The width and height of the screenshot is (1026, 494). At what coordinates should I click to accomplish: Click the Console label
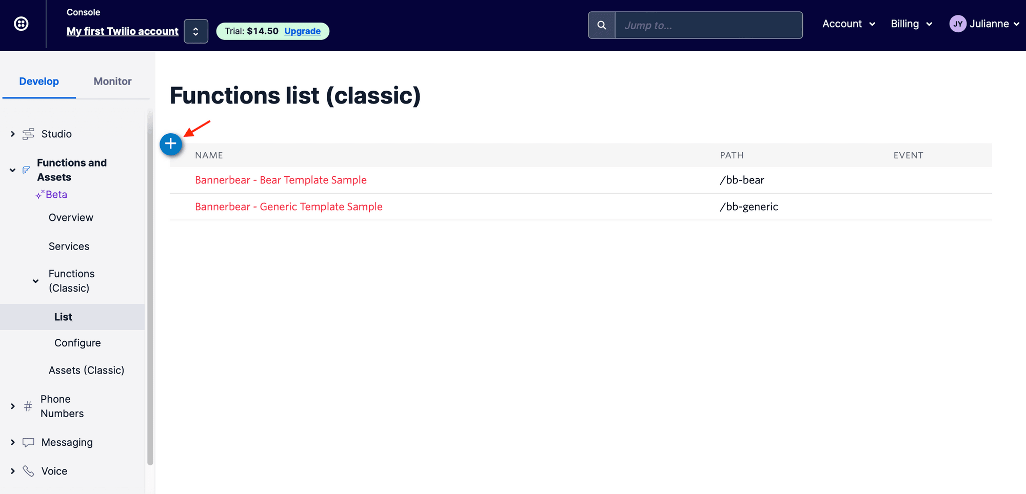83,12
